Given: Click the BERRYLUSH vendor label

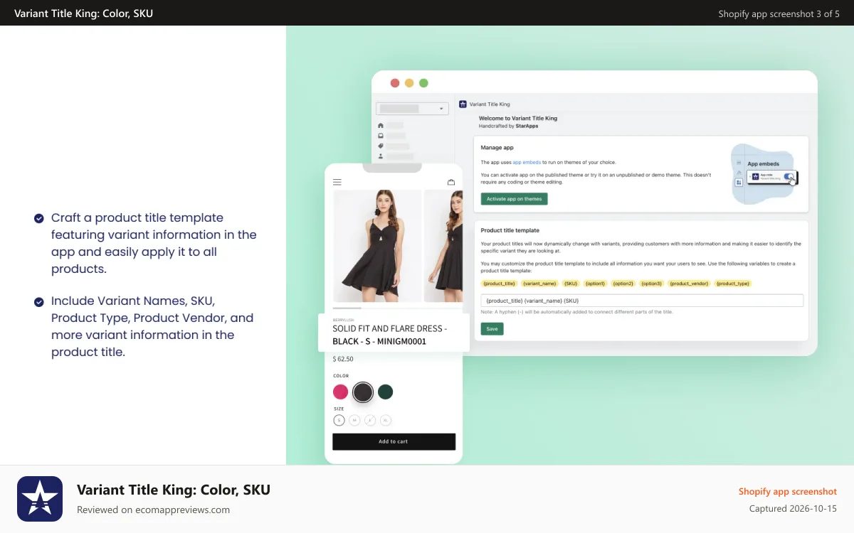Looking at the screenshot, I should 343,320.
